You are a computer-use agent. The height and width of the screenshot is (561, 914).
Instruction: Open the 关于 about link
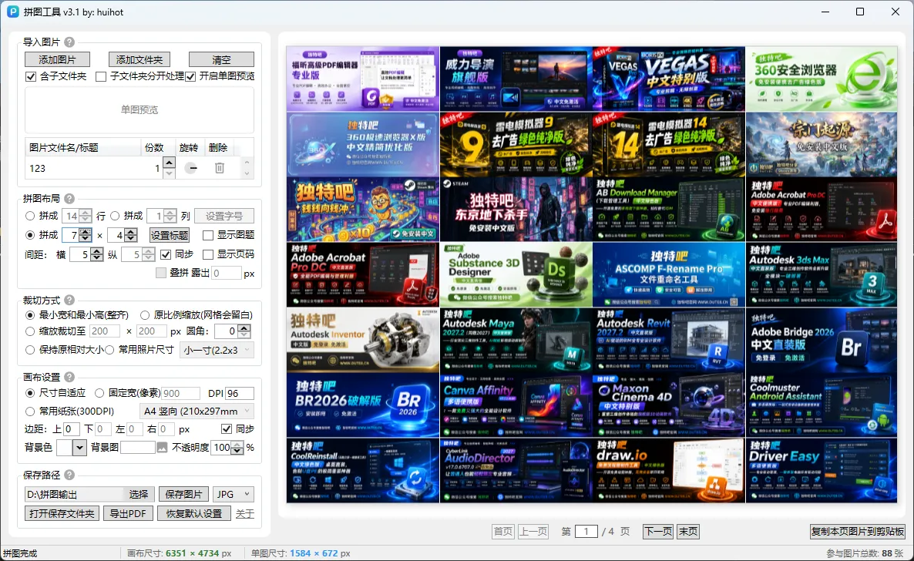point(245,514)
